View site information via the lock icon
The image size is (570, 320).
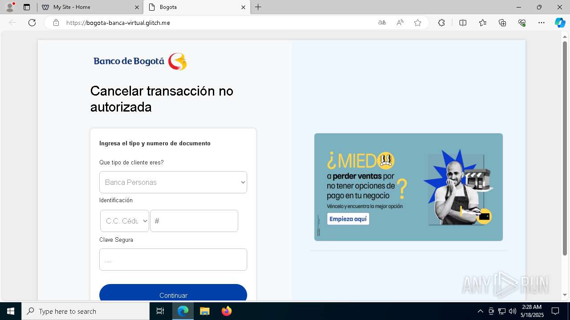click(x=56, y=23)
